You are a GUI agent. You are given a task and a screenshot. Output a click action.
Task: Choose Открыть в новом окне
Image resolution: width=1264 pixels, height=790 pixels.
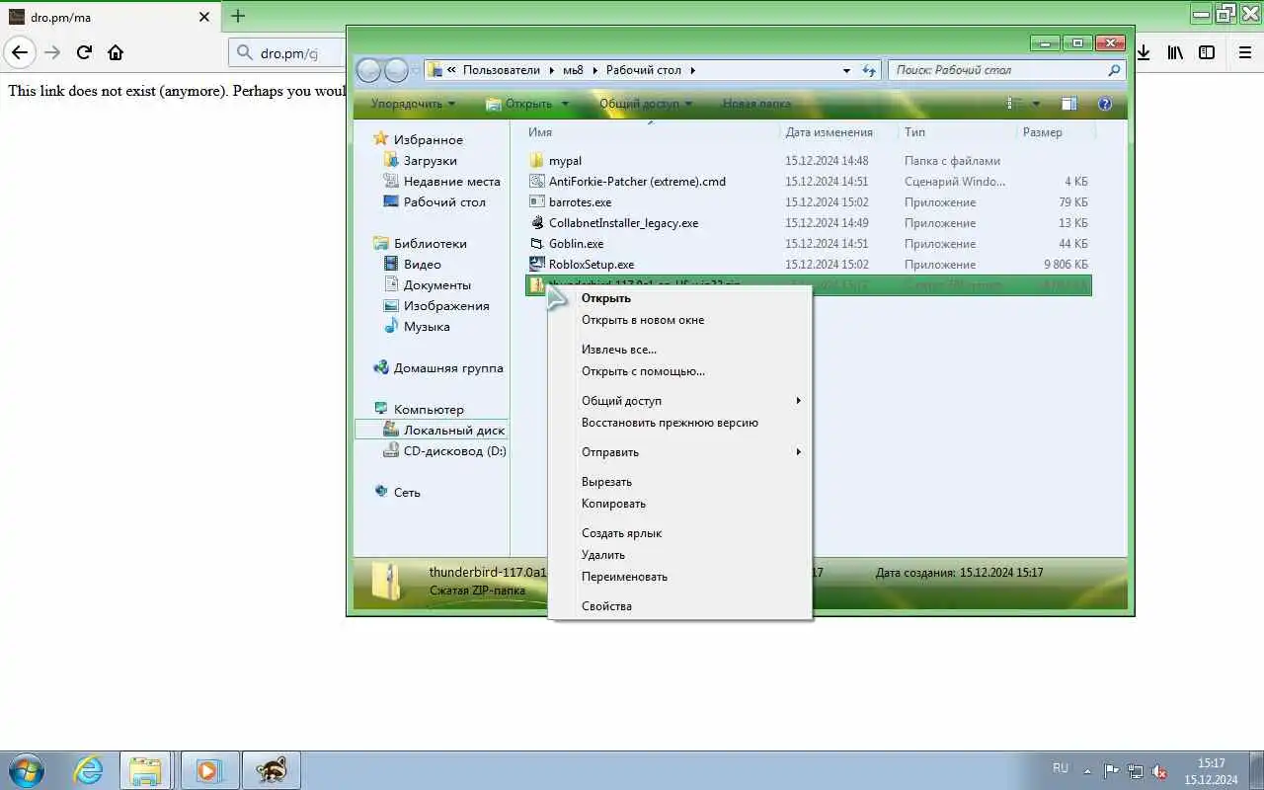click(643, 320)
